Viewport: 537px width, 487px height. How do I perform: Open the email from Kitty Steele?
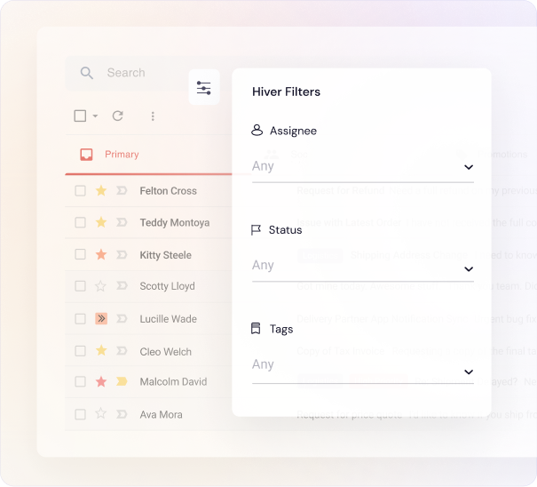pyautogui.click(x=165, y=255)
